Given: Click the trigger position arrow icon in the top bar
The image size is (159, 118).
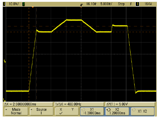Looking at the screenshot, I should (81, 5).
